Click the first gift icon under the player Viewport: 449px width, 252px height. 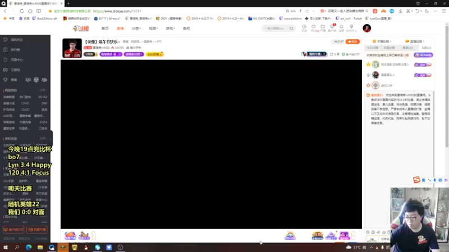(70, 236)
